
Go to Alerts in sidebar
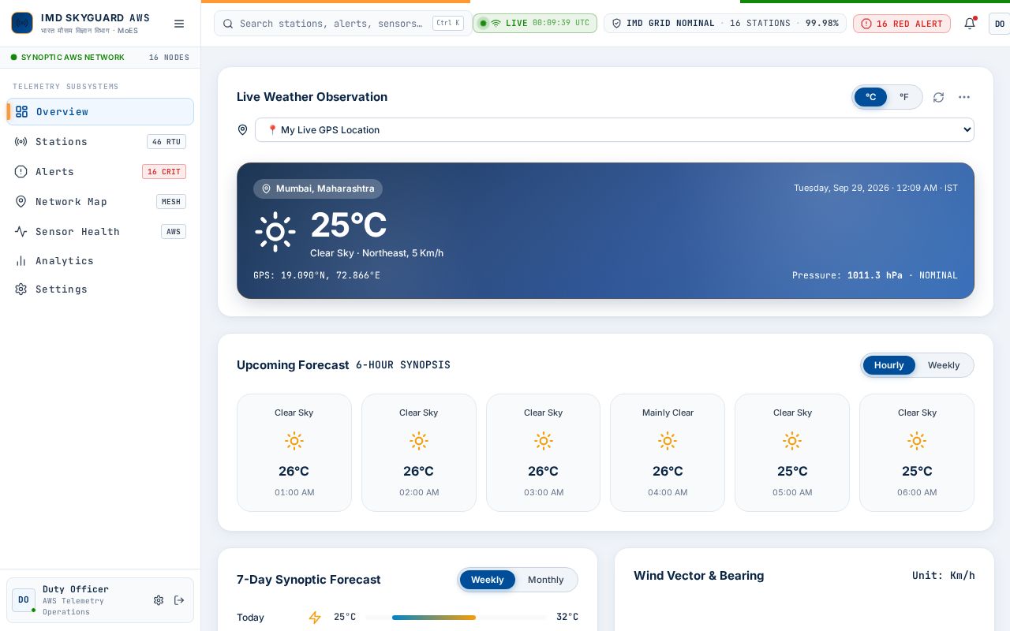pyautogui.click(x=100, y=172)
